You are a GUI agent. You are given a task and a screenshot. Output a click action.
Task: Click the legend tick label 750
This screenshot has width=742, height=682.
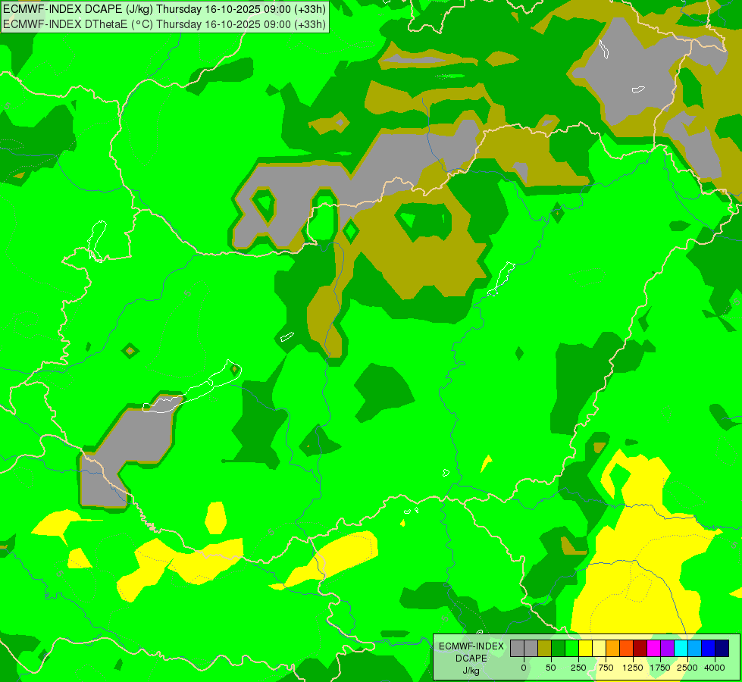coord(606,668)
